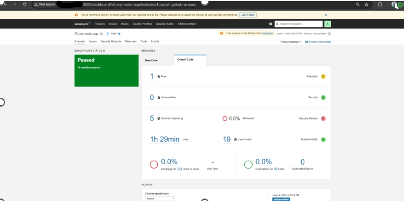Image resolution: width=404 pixels, height=201 pixels.
Task: Open the 0.0% coverage link
Action: tap(169, 162)
